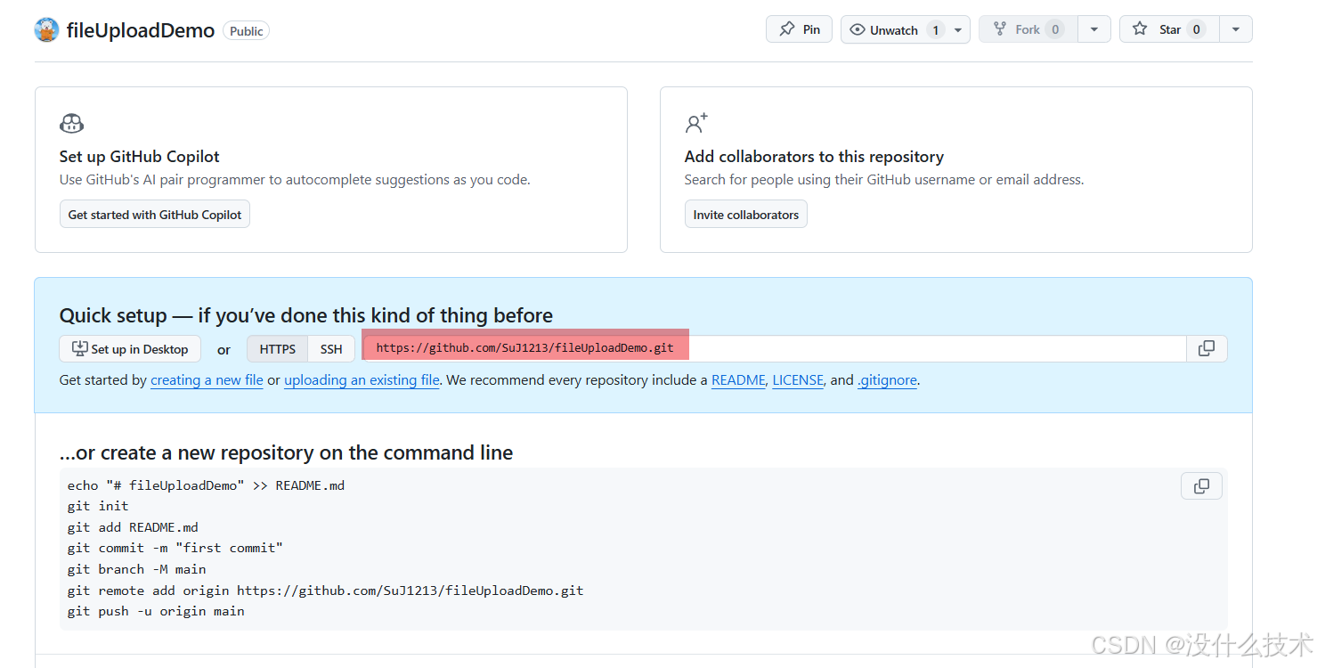
Task: Click the Star counter showing 0
Action: [1197, 29]
